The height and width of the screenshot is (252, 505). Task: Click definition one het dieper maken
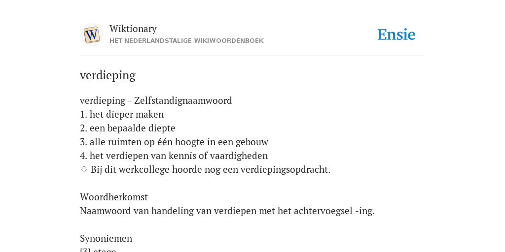122,114
